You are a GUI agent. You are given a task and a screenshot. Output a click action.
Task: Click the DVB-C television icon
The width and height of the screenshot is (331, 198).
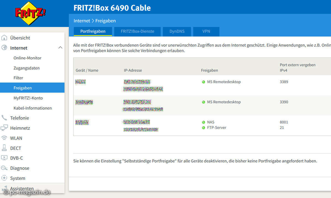click(4, 158)
